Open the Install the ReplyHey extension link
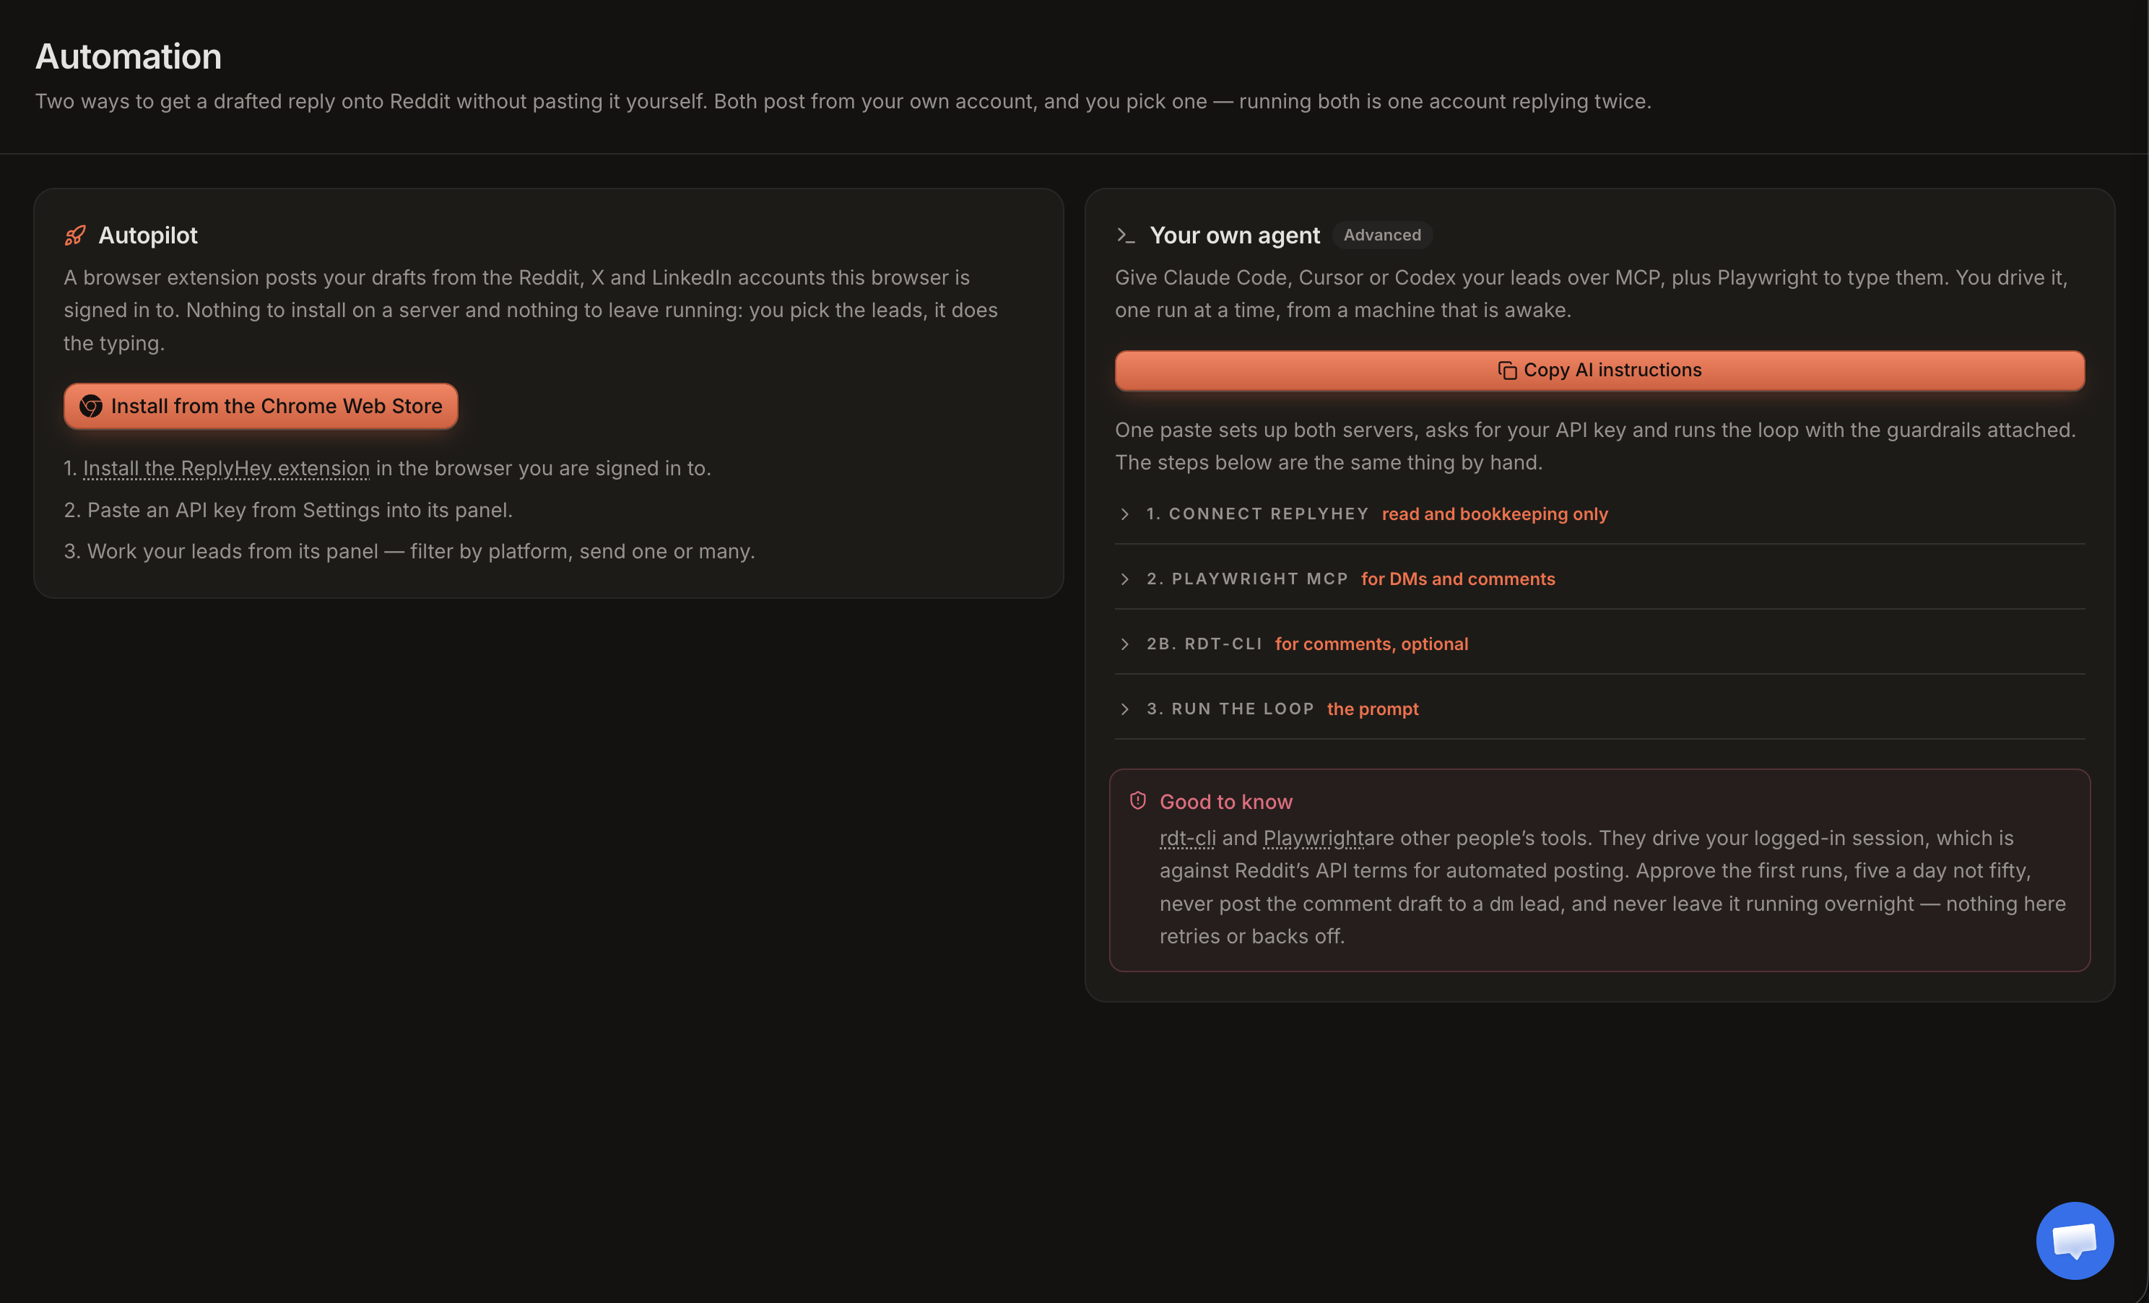 coord(226,468)
